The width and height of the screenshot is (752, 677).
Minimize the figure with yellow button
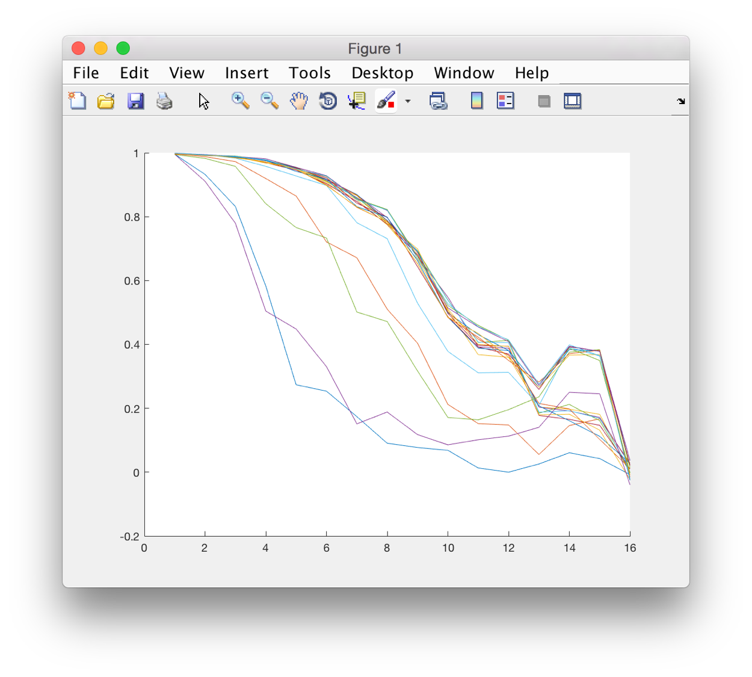pos(100,48)
